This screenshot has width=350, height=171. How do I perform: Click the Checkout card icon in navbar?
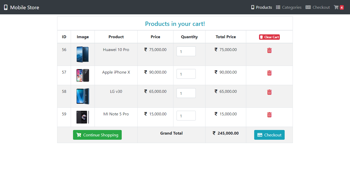tap(308, 7)
